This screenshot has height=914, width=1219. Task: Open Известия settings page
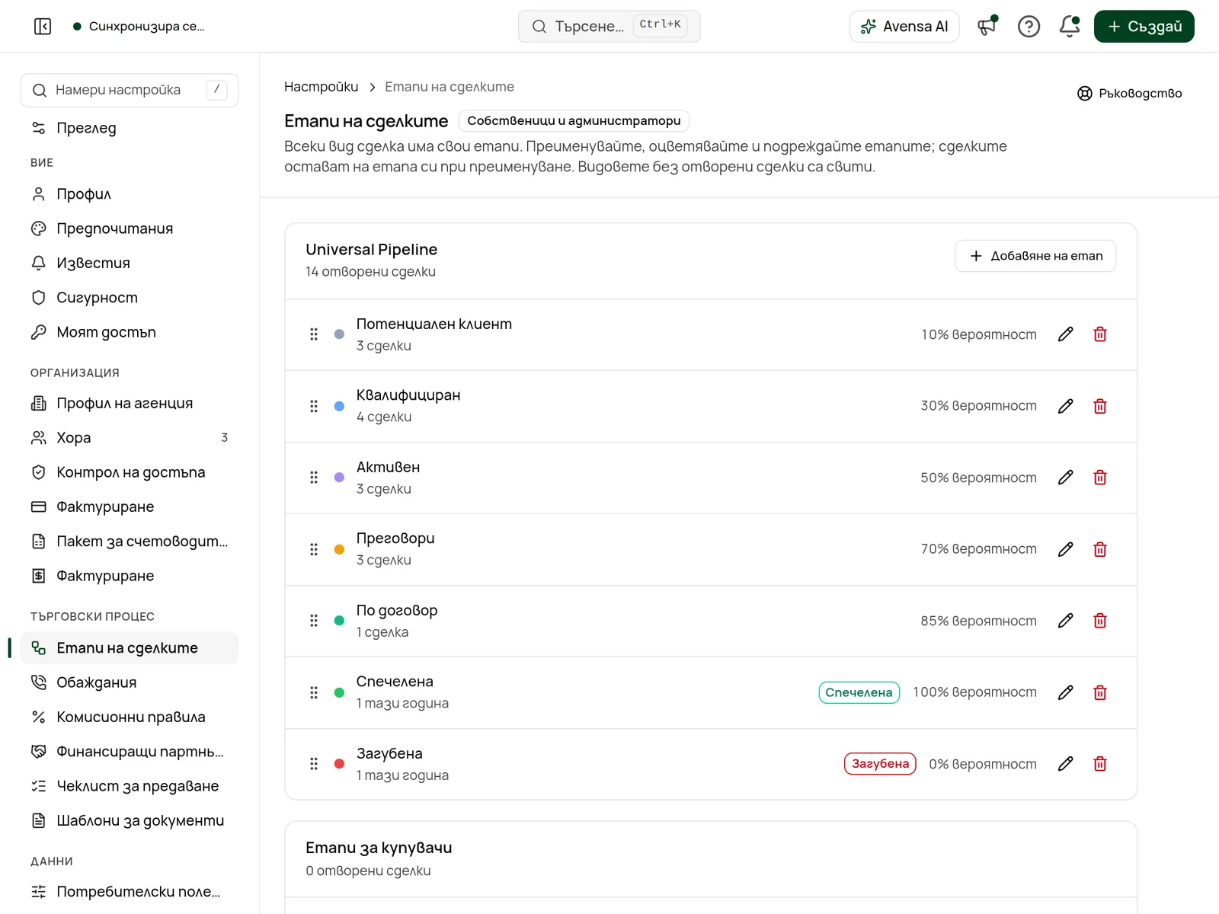tap(130, 263)
